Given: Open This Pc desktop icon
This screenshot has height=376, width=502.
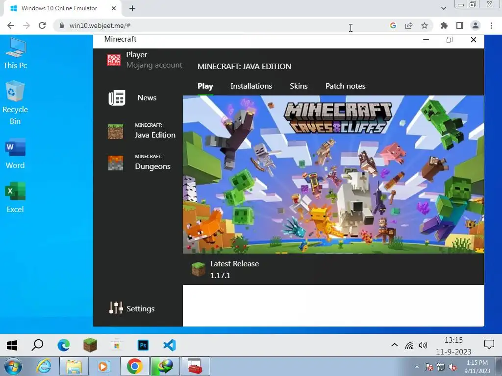Looking at the screenshot, I should tap(15, 53).
